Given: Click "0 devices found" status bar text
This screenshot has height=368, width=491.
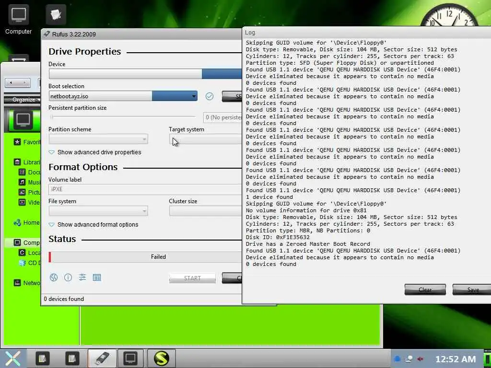Looking at the screenshot, I should click(x=64, y=299).
